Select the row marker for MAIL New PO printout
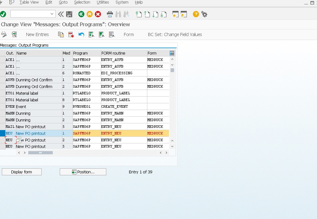The image size is (317, 219). click(x=3, y=127)
